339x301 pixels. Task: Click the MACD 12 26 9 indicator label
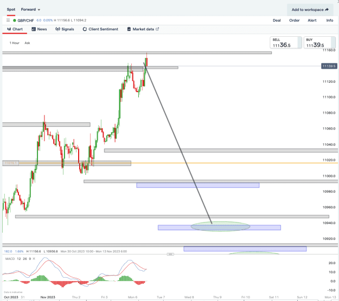pyautogui.click(x=18, y=259)
